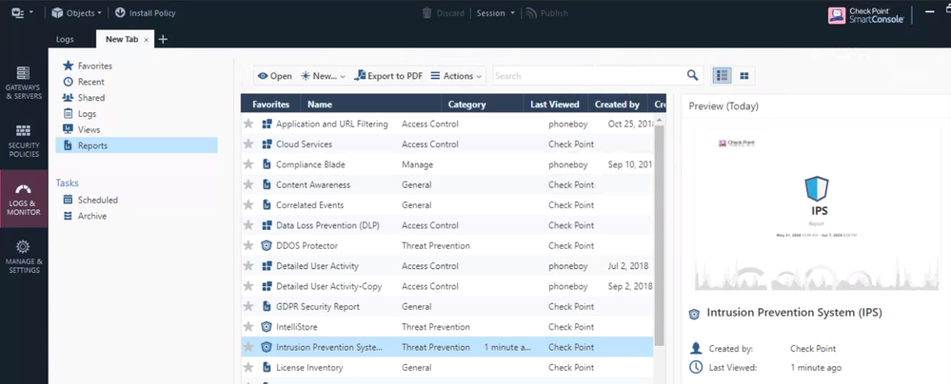The width and height of the screenshot is (951, 384).
Task: Favorite the Content Awareness report
Action: coord(248,184)
